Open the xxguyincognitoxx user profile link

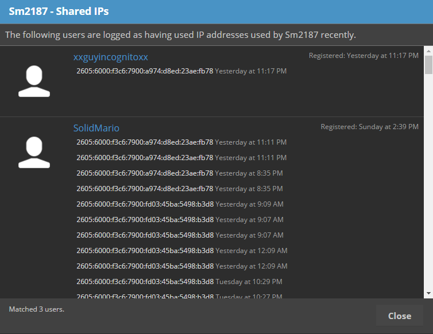(x=110, y=57)
